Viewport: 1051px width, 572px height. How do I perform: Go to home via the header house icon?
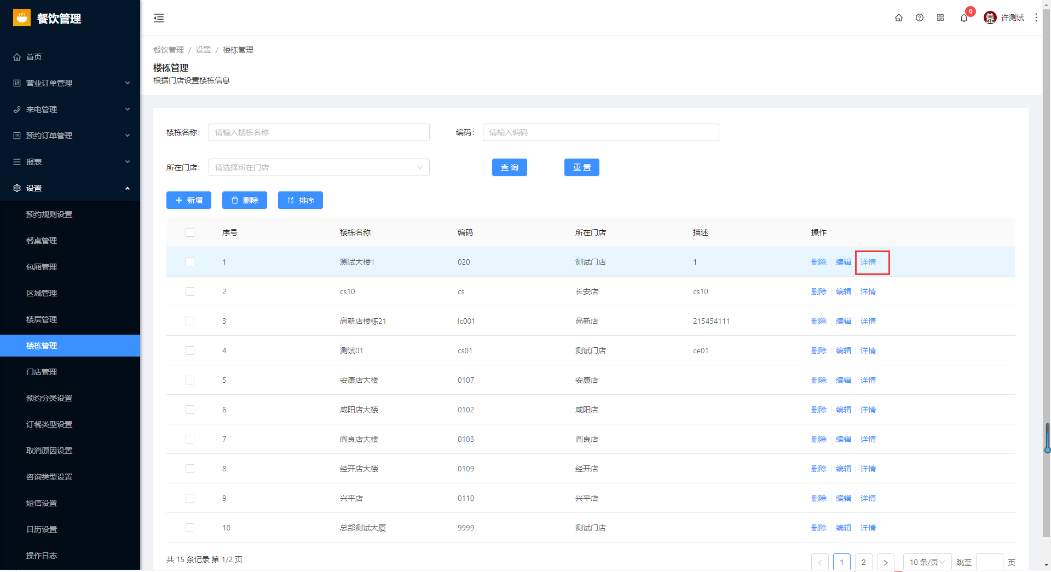tap(899, 18)
